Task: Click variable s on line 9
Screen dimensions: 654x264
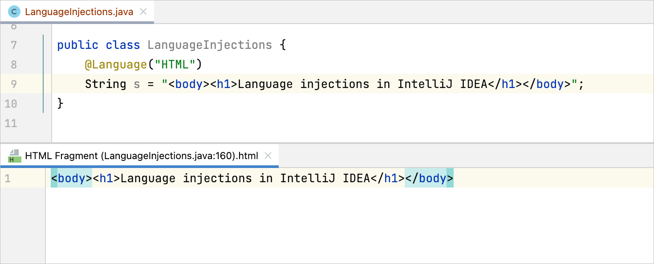Action: (x=137, y=84)
